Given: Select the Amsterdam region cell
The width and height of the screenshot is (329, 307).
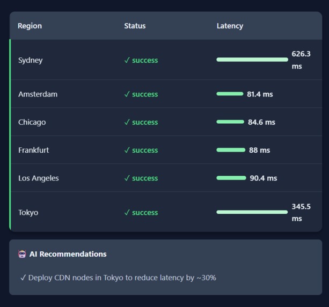Looking at the screenshot, I should (38, 94).
